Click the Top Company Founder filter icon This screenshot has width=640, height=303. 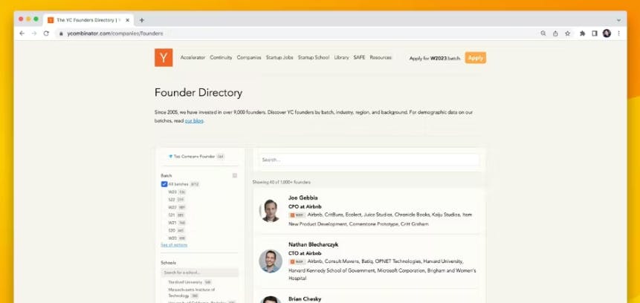tap(171, 156)
